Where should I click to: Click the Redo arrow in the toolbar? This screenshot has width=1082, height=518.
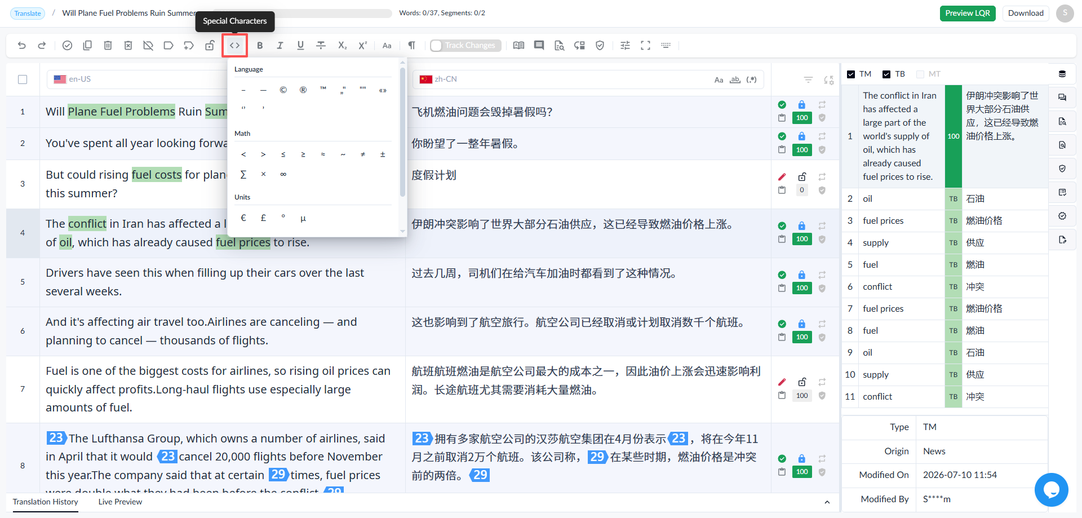tap(42, 46)
